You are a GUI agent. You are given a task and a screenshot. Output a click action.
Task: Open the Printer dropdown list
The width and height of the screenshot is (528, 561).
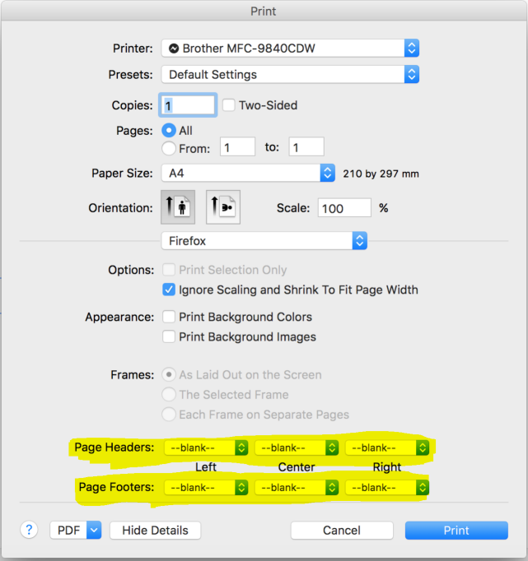pos(290,48)
